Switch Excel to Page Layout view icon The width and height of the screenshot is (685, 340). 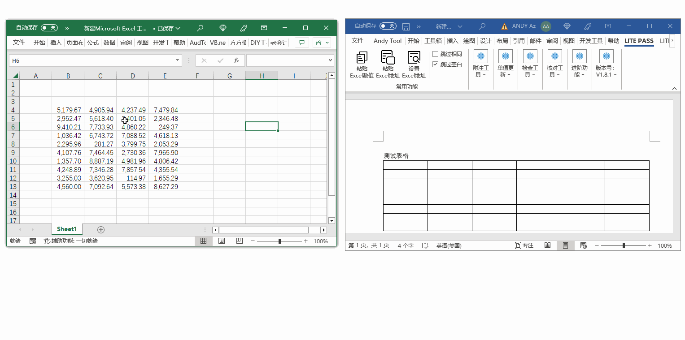pos(222,241)
